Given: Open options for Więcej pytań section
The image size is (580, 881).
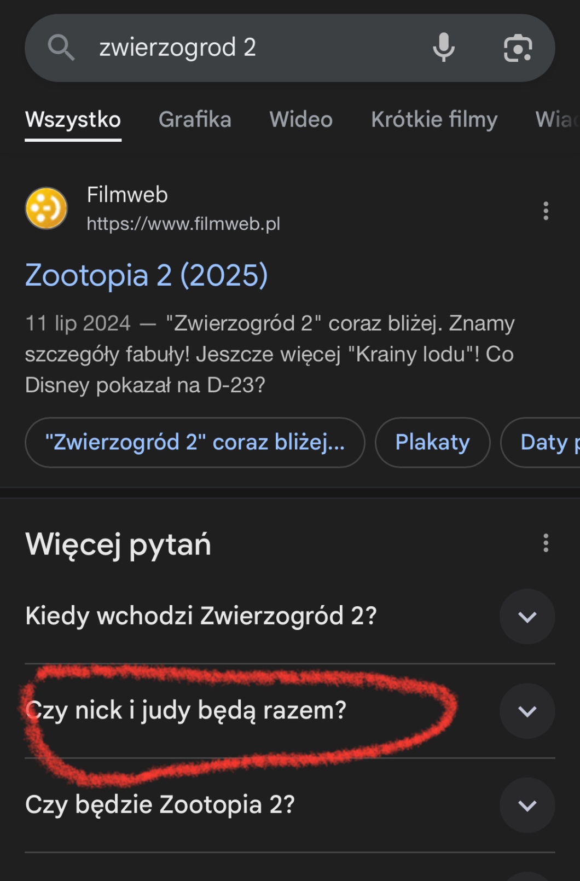Looking at the screenshot, I should click(x=546, y=543).
